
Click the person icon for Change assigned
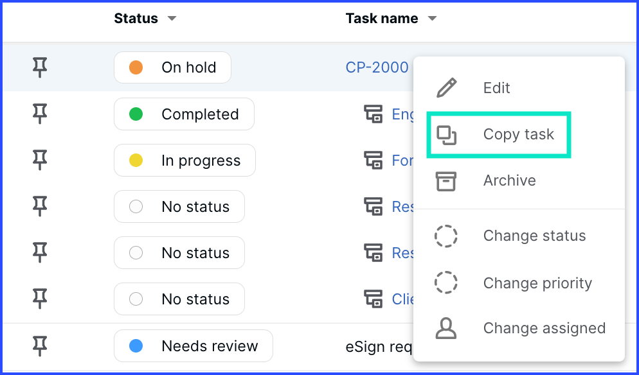coord(446,328)
